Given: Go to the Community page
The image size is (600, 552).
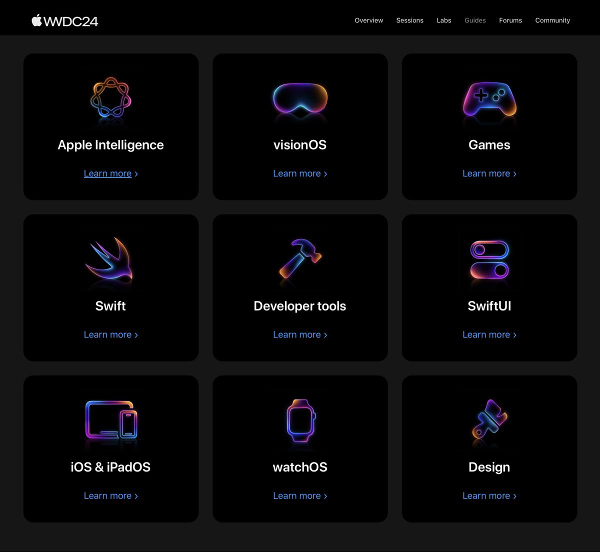Looking at the screenshot, I should click(552, 20).
